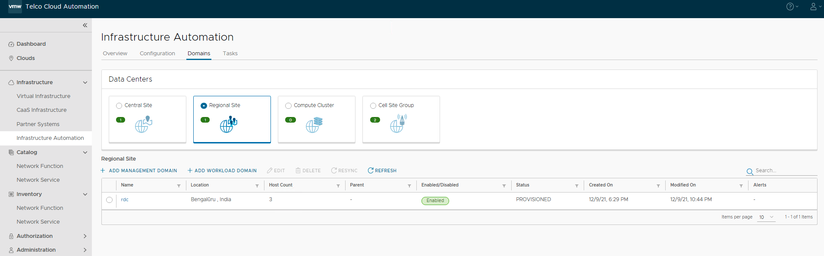Collapse the sidebar with double-chevron icon
The image size is (824, 256).
coord(85,25)
